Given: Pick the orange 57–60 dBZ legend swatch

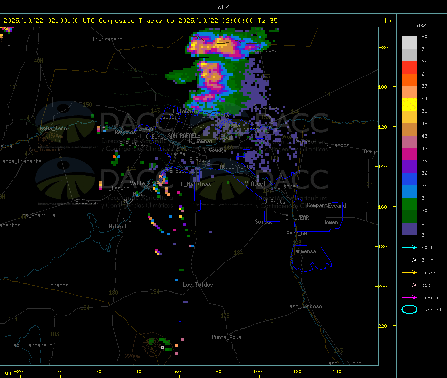Looking at the screenshot, I should pos(409,80).
